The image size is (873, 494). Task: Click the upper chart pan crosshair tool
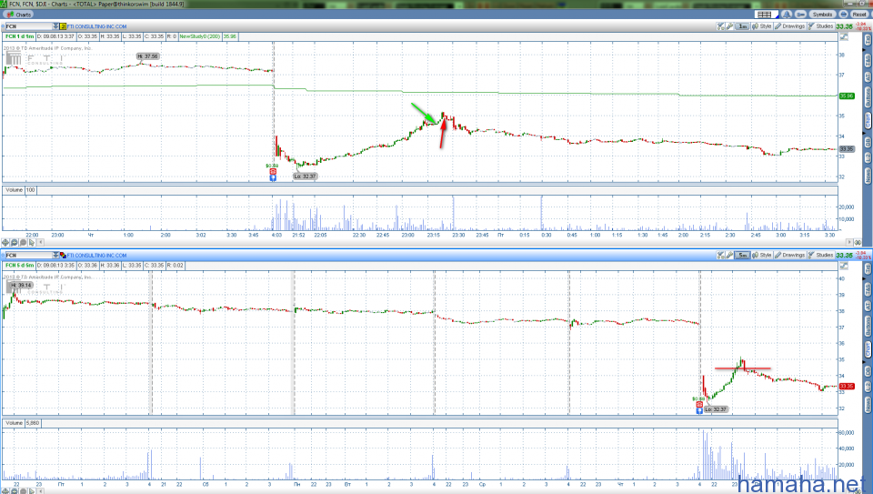pyautogui.click(x=5, y=242)
